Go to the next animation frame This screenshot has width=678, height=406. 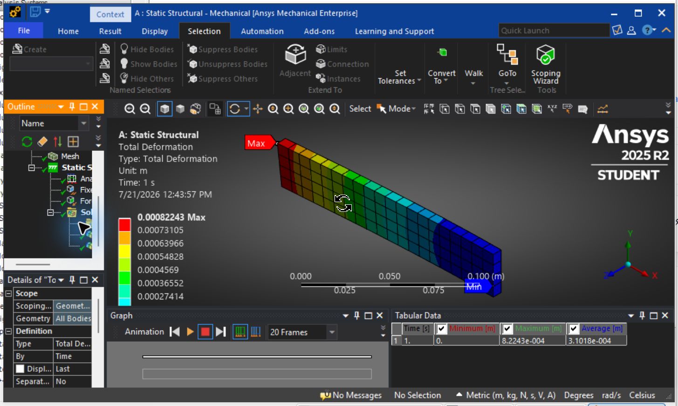[221, 332]
